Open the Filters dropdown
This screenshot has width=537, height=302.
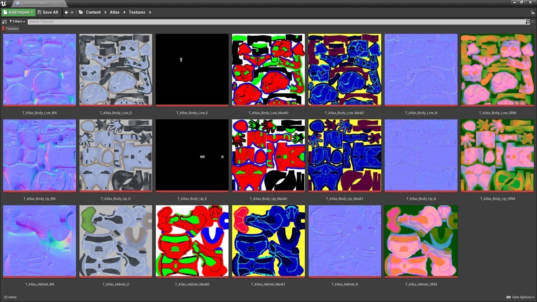point(17,22)
